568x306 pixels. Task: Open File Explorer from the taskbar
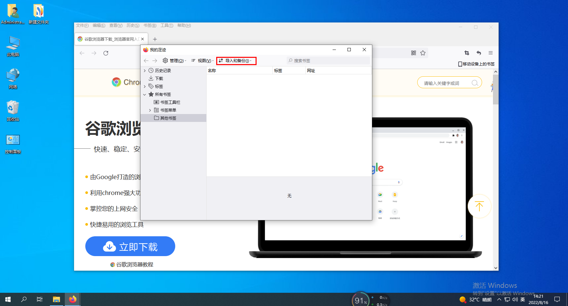[57, 299]
